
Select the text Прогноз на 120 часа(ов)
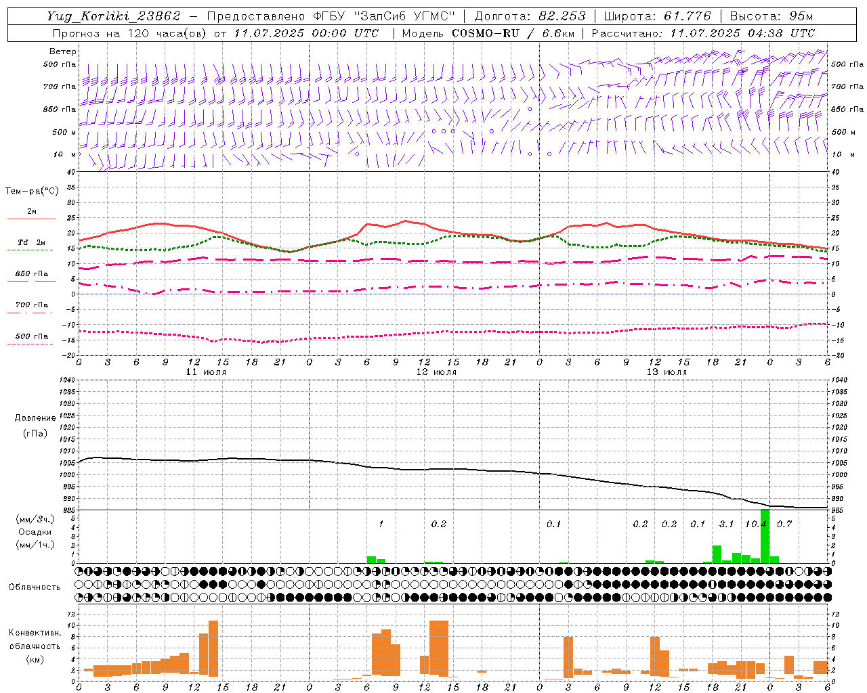pyautogui.click(x=131, y=33)
